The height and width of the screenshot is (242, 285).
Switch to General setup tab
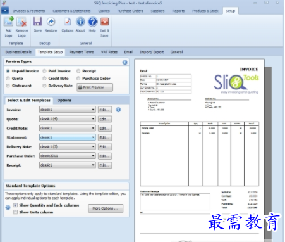pyautogui.click(x=176, y=52)
